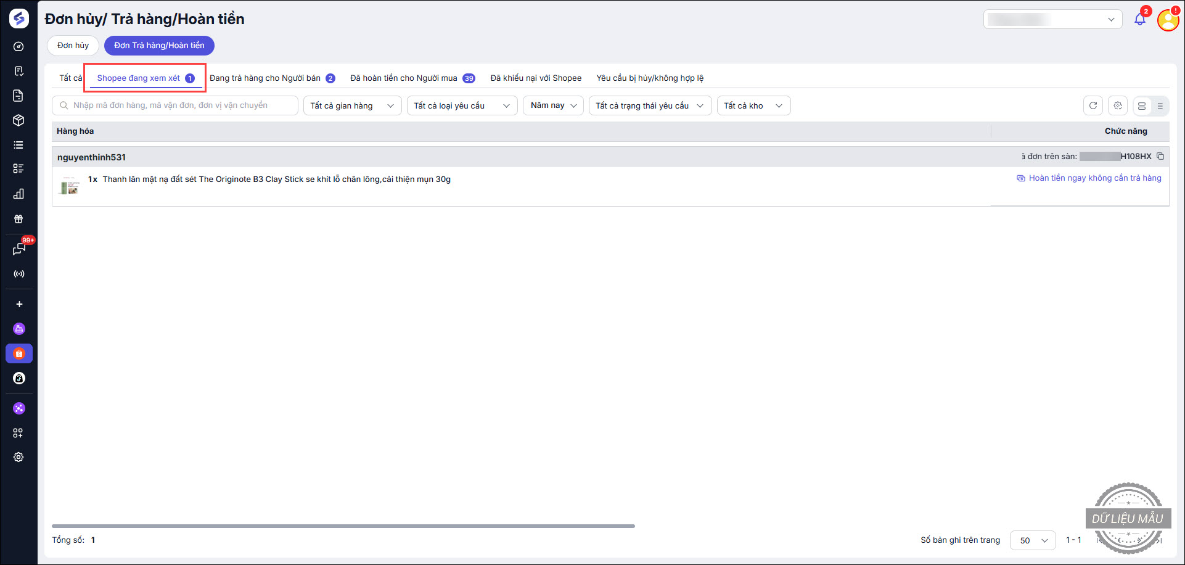This screenshot has width=1185, height=565.
Task: Click the clay stick product thumbnail
Action: pyautogui.click(x=70, y=186)
